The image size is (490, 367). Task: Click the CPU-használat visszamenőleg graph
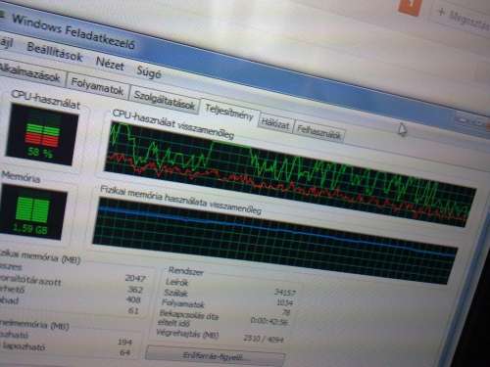pyautogui.click(x=289, y=174)
